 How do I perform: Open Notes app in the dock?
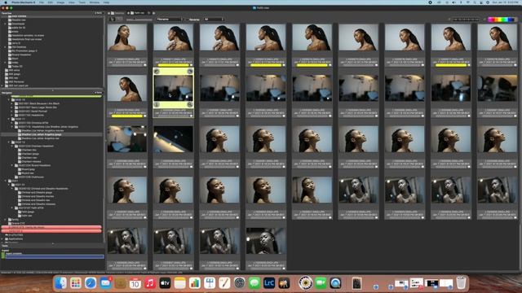coord(179,283)
